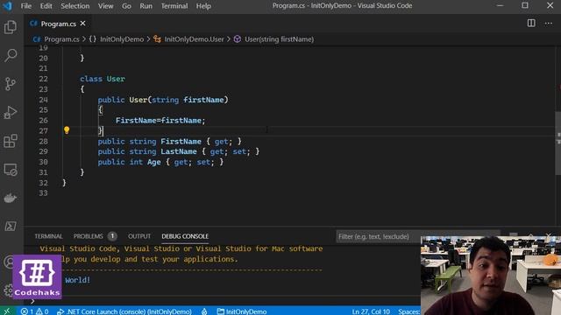
Task: Go to line via Ln 27, Col 10 indicator
Action: (x=371, y=311)
